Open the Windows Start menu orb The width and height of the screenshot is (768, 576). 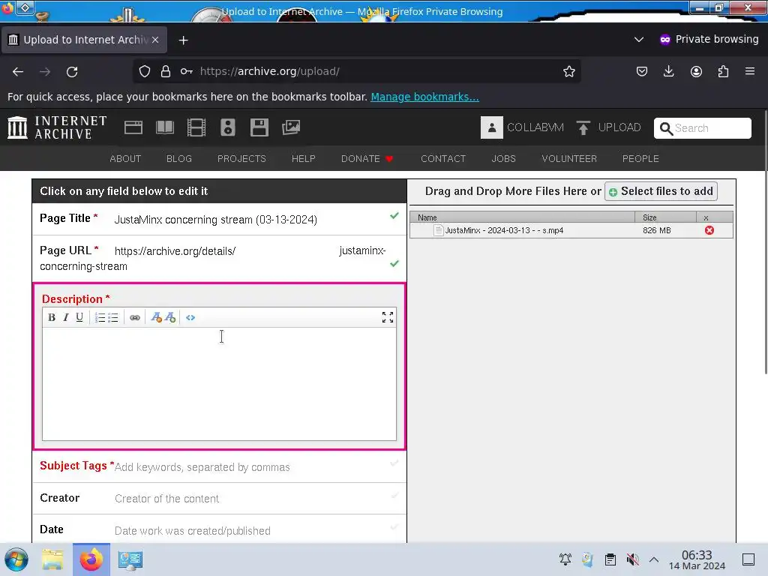[x=16, y=559]
